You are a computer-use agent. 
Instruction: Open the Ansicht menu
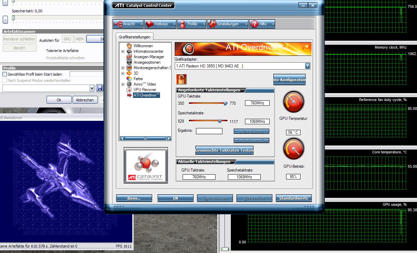pos(129,24)
